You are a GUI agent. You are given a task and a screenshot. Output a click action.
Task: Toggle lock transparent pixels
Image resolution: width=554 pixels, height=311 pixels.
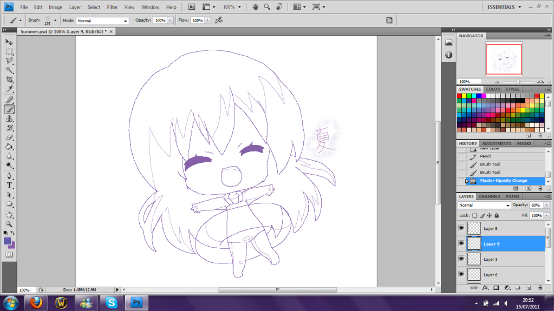click(474, 215)
